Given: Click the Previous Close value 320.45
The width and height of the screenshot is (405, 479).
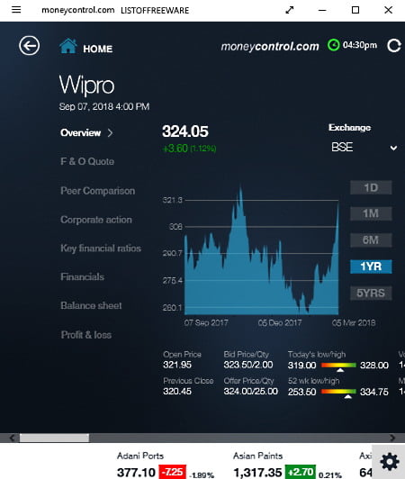Looking at the screenshot, I should 177,392.
